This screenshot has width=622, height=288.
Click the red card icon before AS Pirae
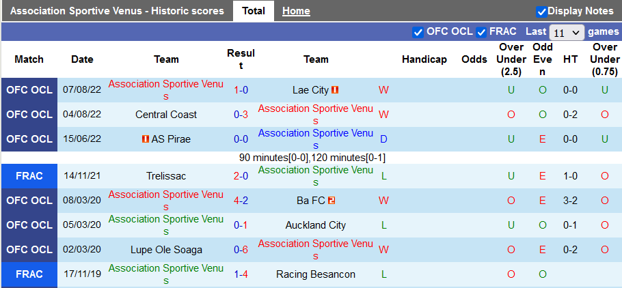click(x=146, y=139)
